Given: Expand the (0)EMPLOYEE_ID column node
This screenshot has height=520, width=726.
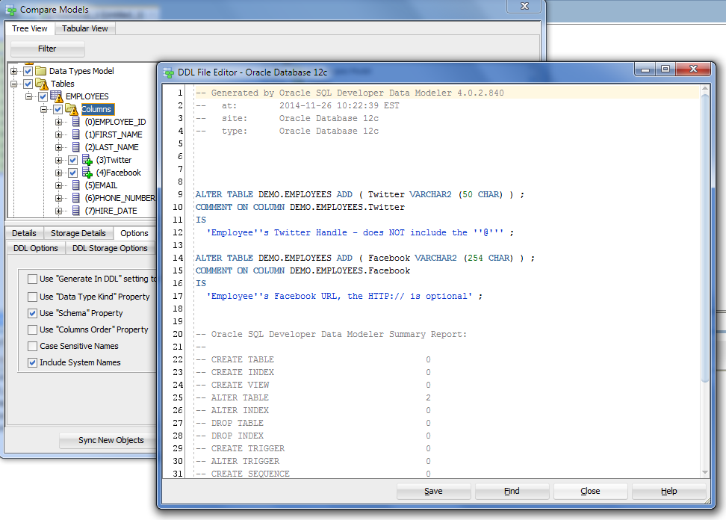Looking at the screenshot, I should tap(58, 123).
